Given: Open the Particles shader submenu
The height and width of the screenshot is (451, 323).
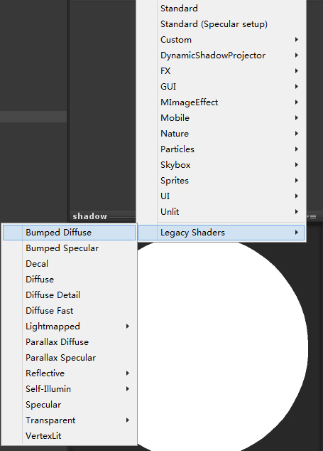Looking at the screenshot, I should tap(221, 149).
